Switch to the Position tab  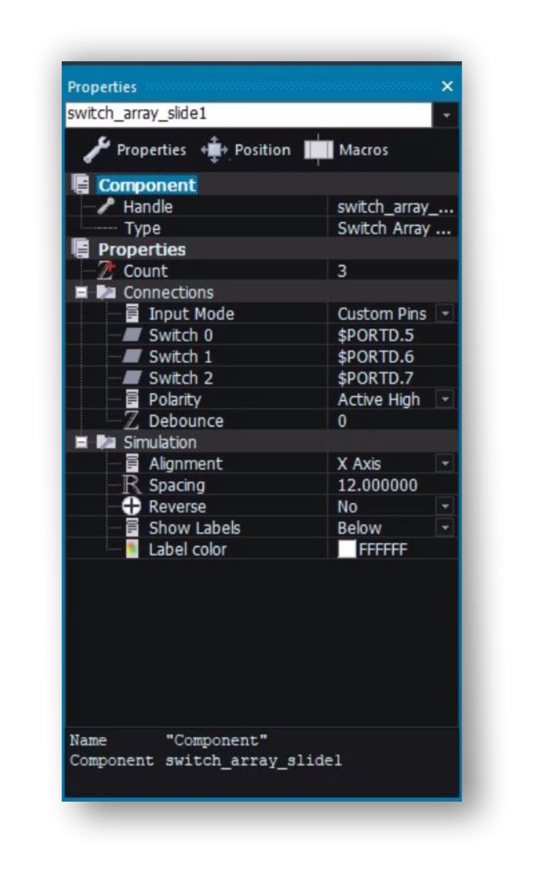[x=246, y=150]
